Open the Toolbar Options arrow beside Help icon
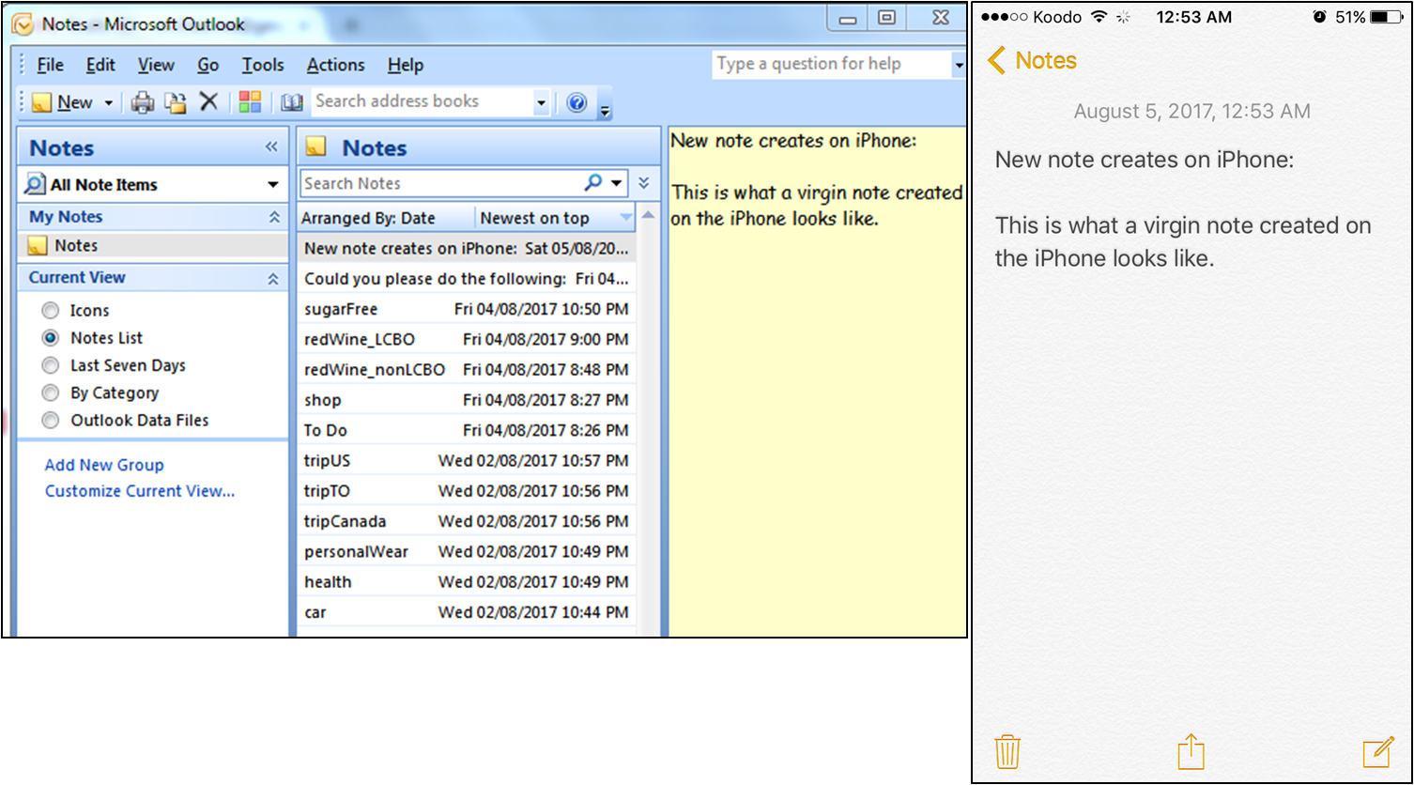Screen dimensions: 1414x785 (x=605, y=105)
